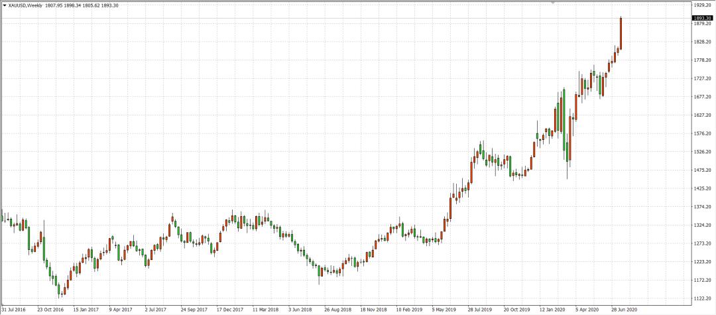This screenshot has height=315, width=716.
Task: Click the 20 Oct 2019 date label
Action: [516, 308]
